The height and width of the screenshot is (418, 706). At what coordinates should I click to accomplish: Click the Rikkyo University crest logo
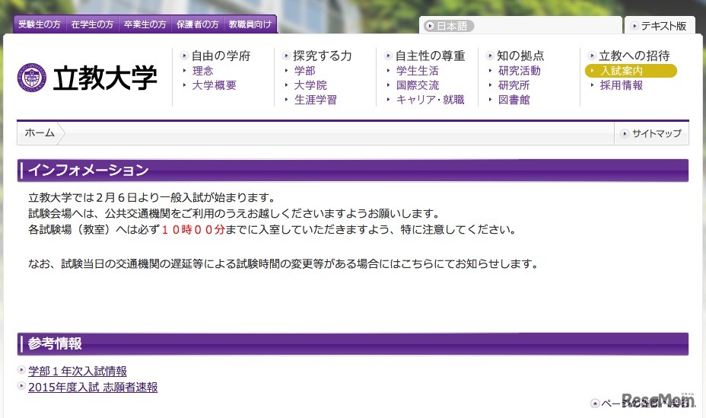click(31, 78)
